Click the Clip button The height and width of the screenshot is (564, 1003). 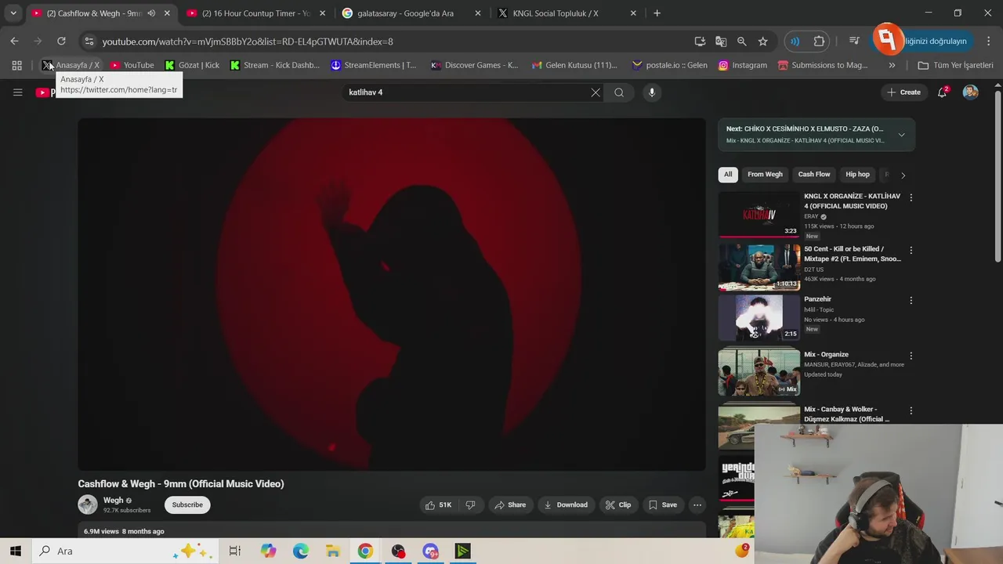click(x=618, y=505)
